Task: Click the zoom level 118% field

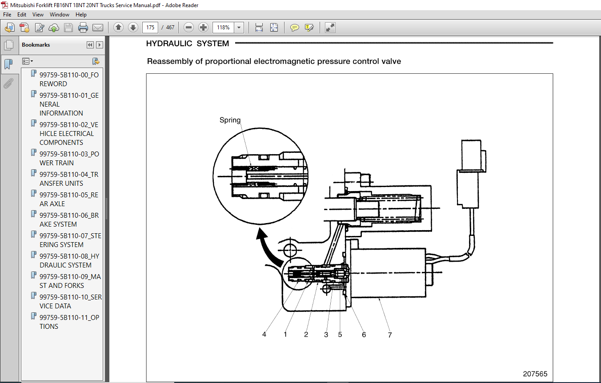Action: [x=223, y=28]
